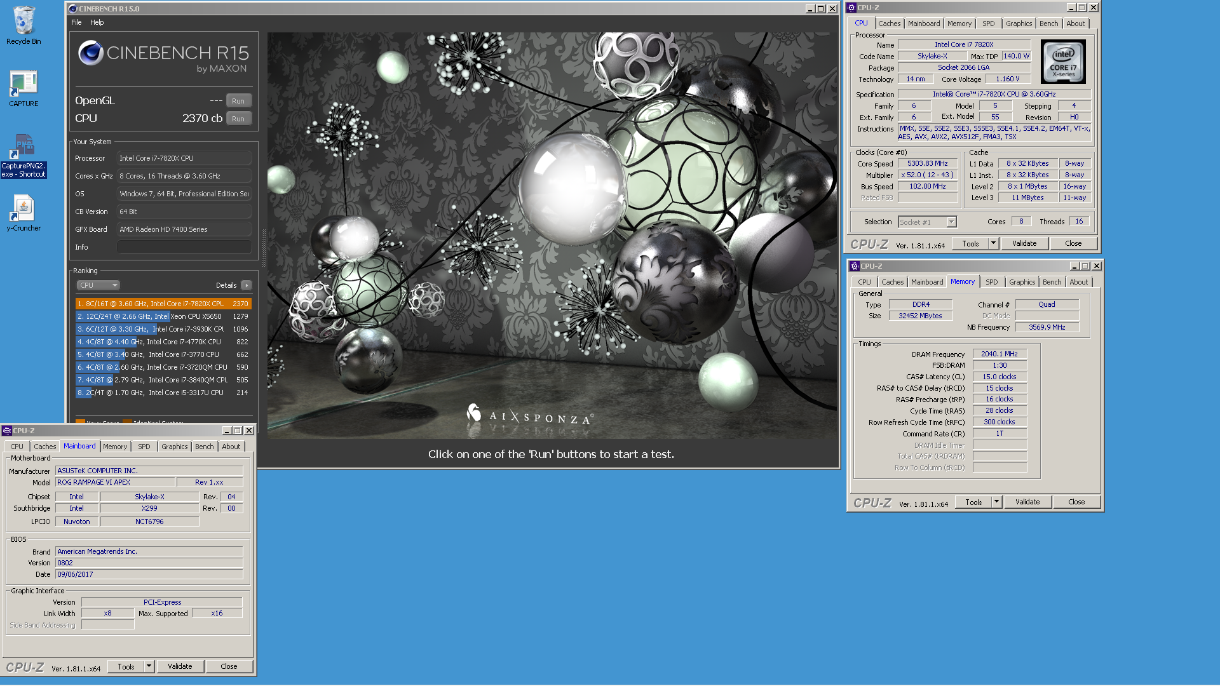
Task: Open Bench tab in CPU-Z memory window
Action: point(1052,282)
